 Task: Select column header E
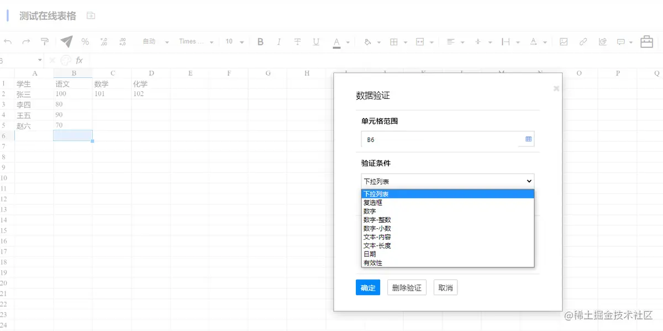(190, 73)
